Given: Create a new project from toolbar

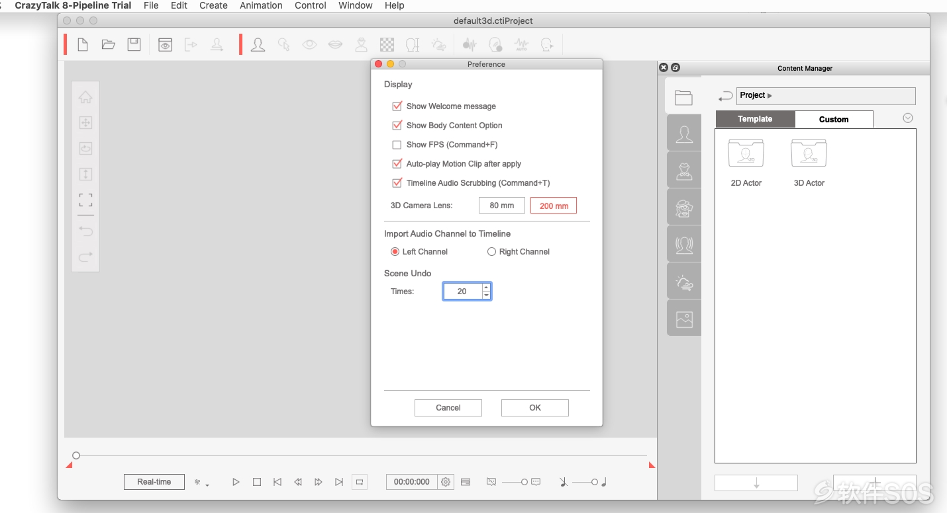Looking at the screenshot, I should (x=83, y=44).
